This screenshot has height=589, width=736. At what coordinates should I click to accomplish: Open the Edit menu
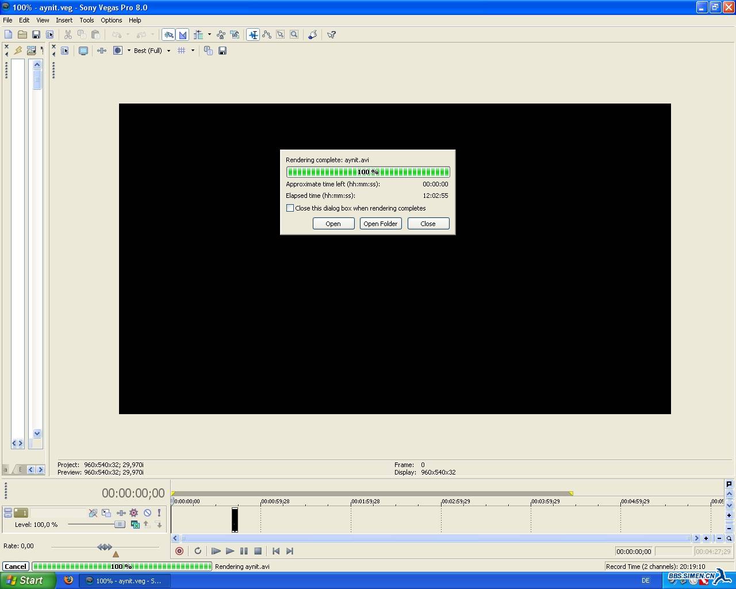pyautogui.click(x=24, y=20)
